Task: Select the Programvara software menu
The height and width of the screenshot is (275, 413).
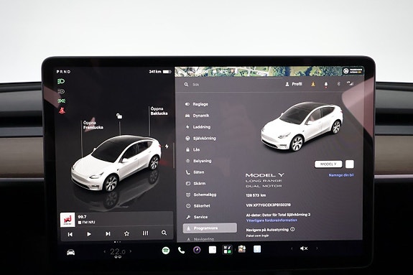Action: (210, 228)
